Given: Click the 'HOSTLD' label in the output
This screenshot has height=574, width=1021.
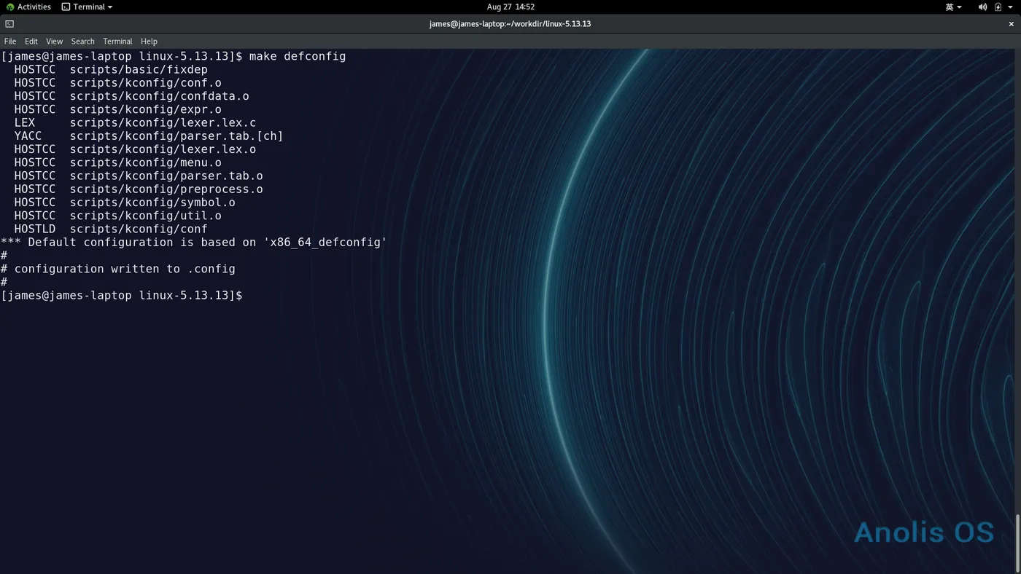Looking at the screenshot, I should (x=35, y=229).
